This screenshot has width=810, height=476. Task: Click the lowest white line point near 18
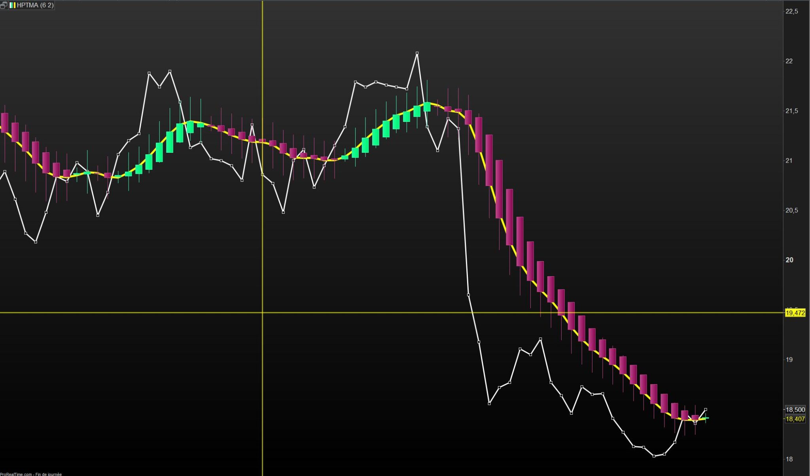pyautogui.click(x=654, y=456)
